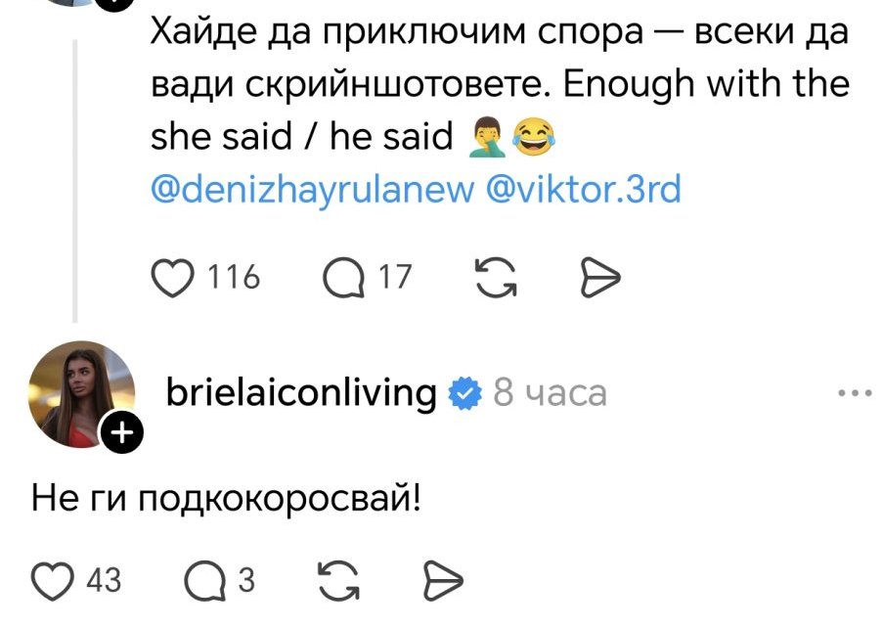Follow brielaiconliving using the plus badge

[122, 434]
